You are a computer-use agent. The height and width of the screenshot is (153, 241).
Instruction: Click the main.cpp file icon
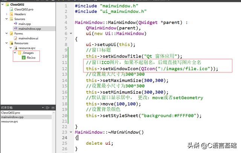pos(15,24)
